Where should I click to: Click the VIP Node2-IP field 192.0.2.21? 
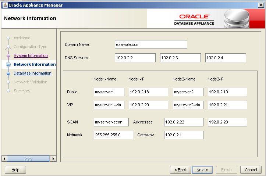click(227, 105)
